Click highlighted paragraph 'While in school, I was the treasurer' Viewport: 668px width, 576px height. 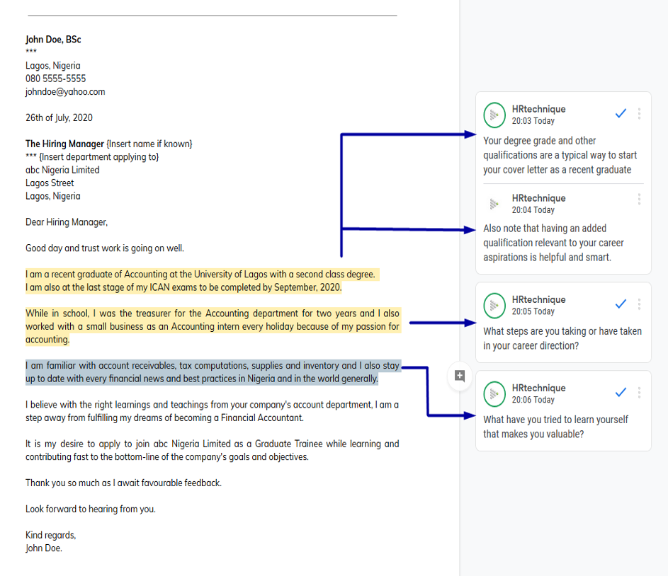212,326
